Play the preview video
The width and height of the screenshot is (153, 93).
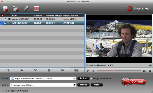point(88,71)
